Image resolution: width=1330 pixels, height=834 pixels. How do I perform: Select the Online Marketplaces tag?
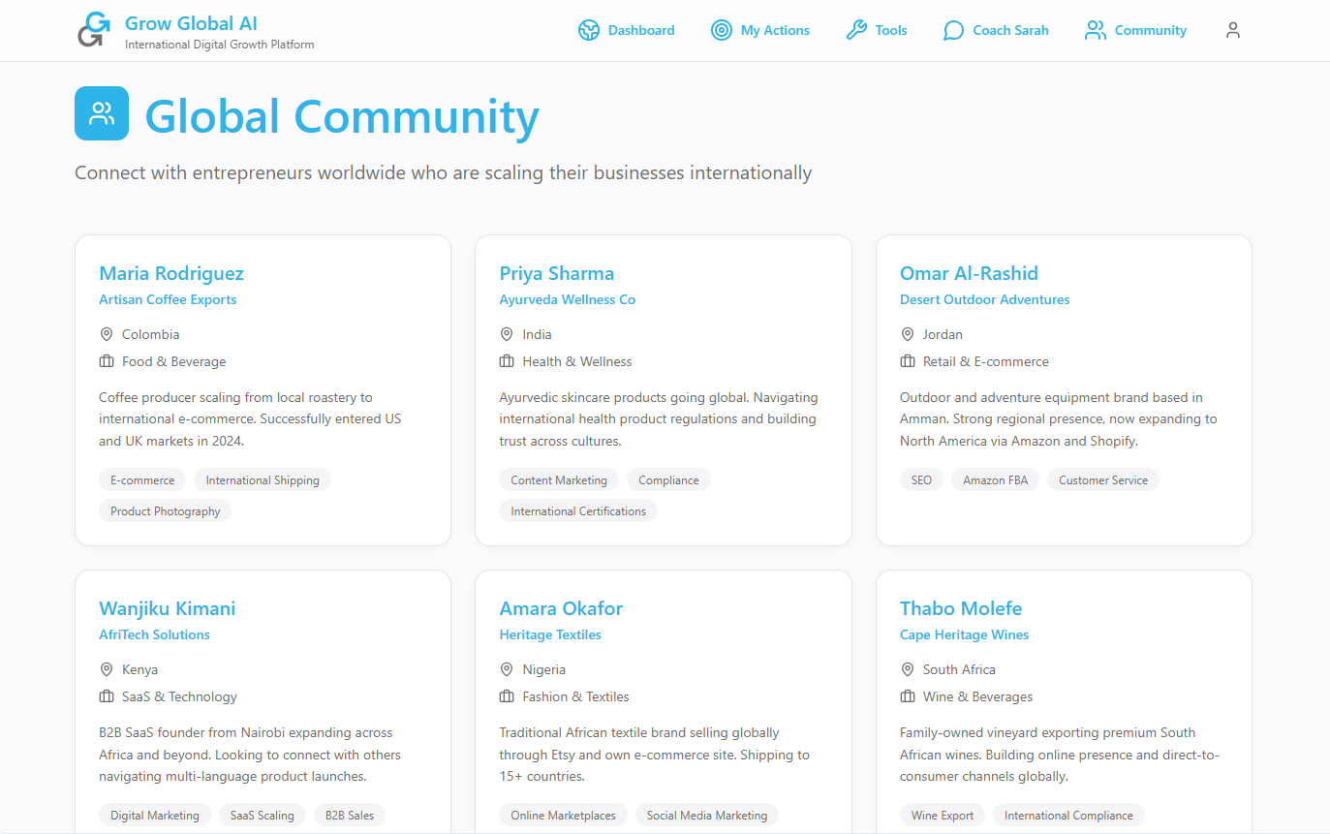tap(563, 815)
